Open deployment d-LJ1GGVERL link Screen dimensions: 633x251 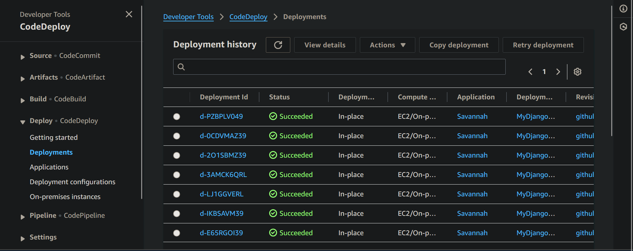point(222,194)
